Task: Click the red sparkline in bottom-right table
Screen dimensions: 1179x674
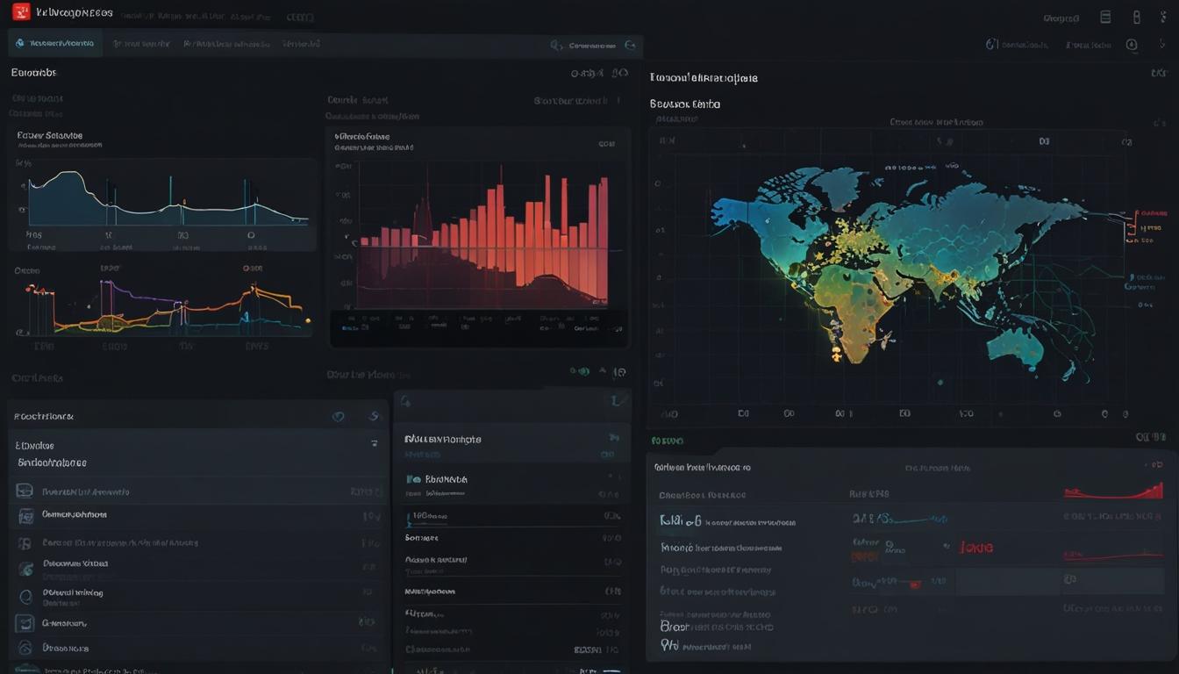Action: [1113, 491]
